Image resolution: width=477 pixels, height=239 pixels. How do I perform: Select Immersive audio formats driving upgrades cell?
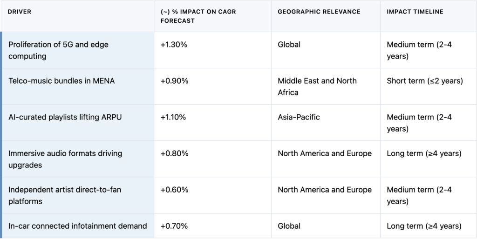coord(65,159)
